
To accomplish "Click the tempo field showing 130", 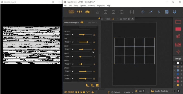I will pos(140,91).
